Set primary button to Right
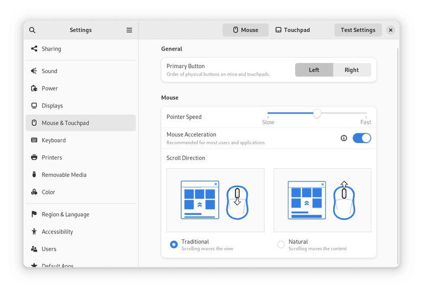 (351, 70)
